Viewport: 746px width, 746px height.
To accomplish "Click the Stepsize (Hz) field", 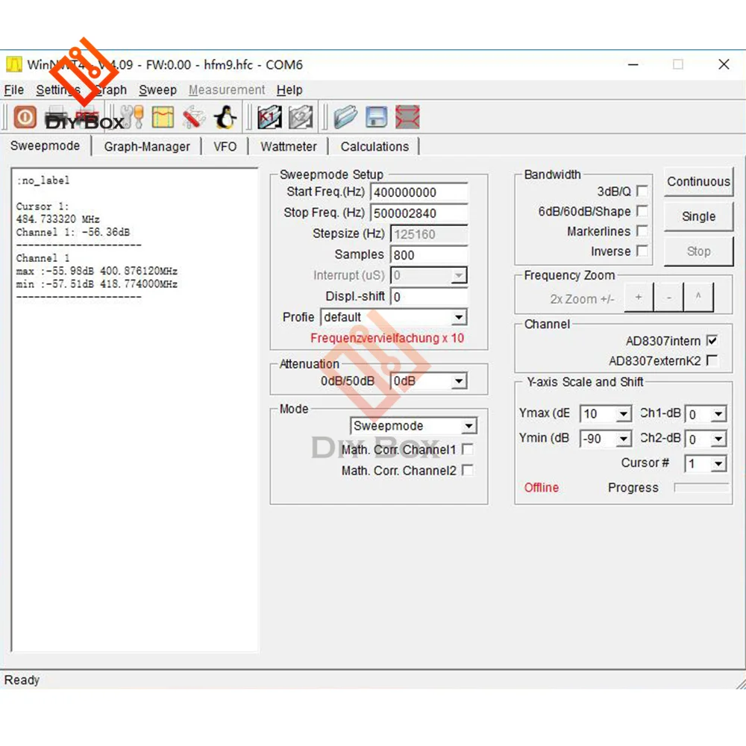I will (429, 234).
